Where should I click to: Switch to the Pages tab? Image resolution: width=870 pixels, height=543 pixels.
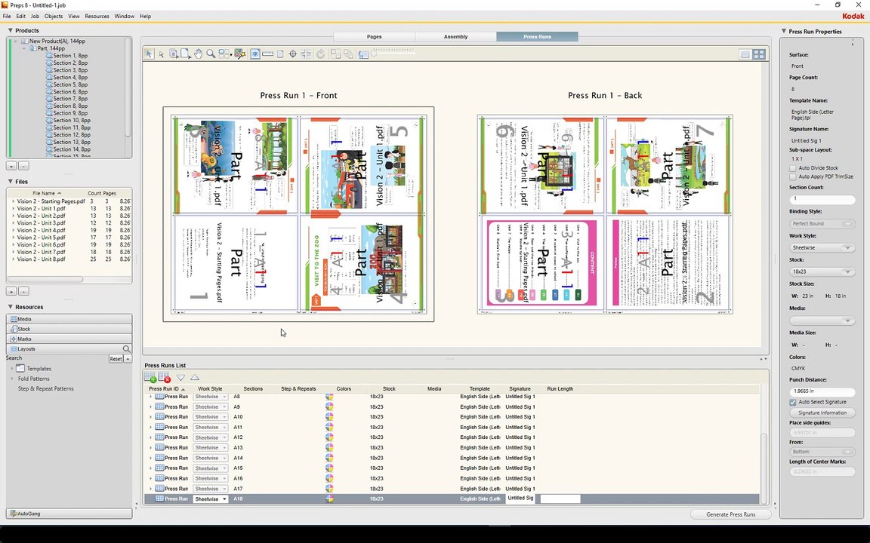[x=374, y=36]
